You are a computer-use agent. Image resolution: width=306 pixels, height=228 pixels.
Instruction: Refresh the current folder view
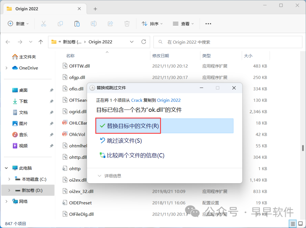144,42
